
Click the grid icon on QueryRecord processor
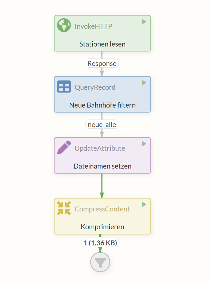(63, 86)
